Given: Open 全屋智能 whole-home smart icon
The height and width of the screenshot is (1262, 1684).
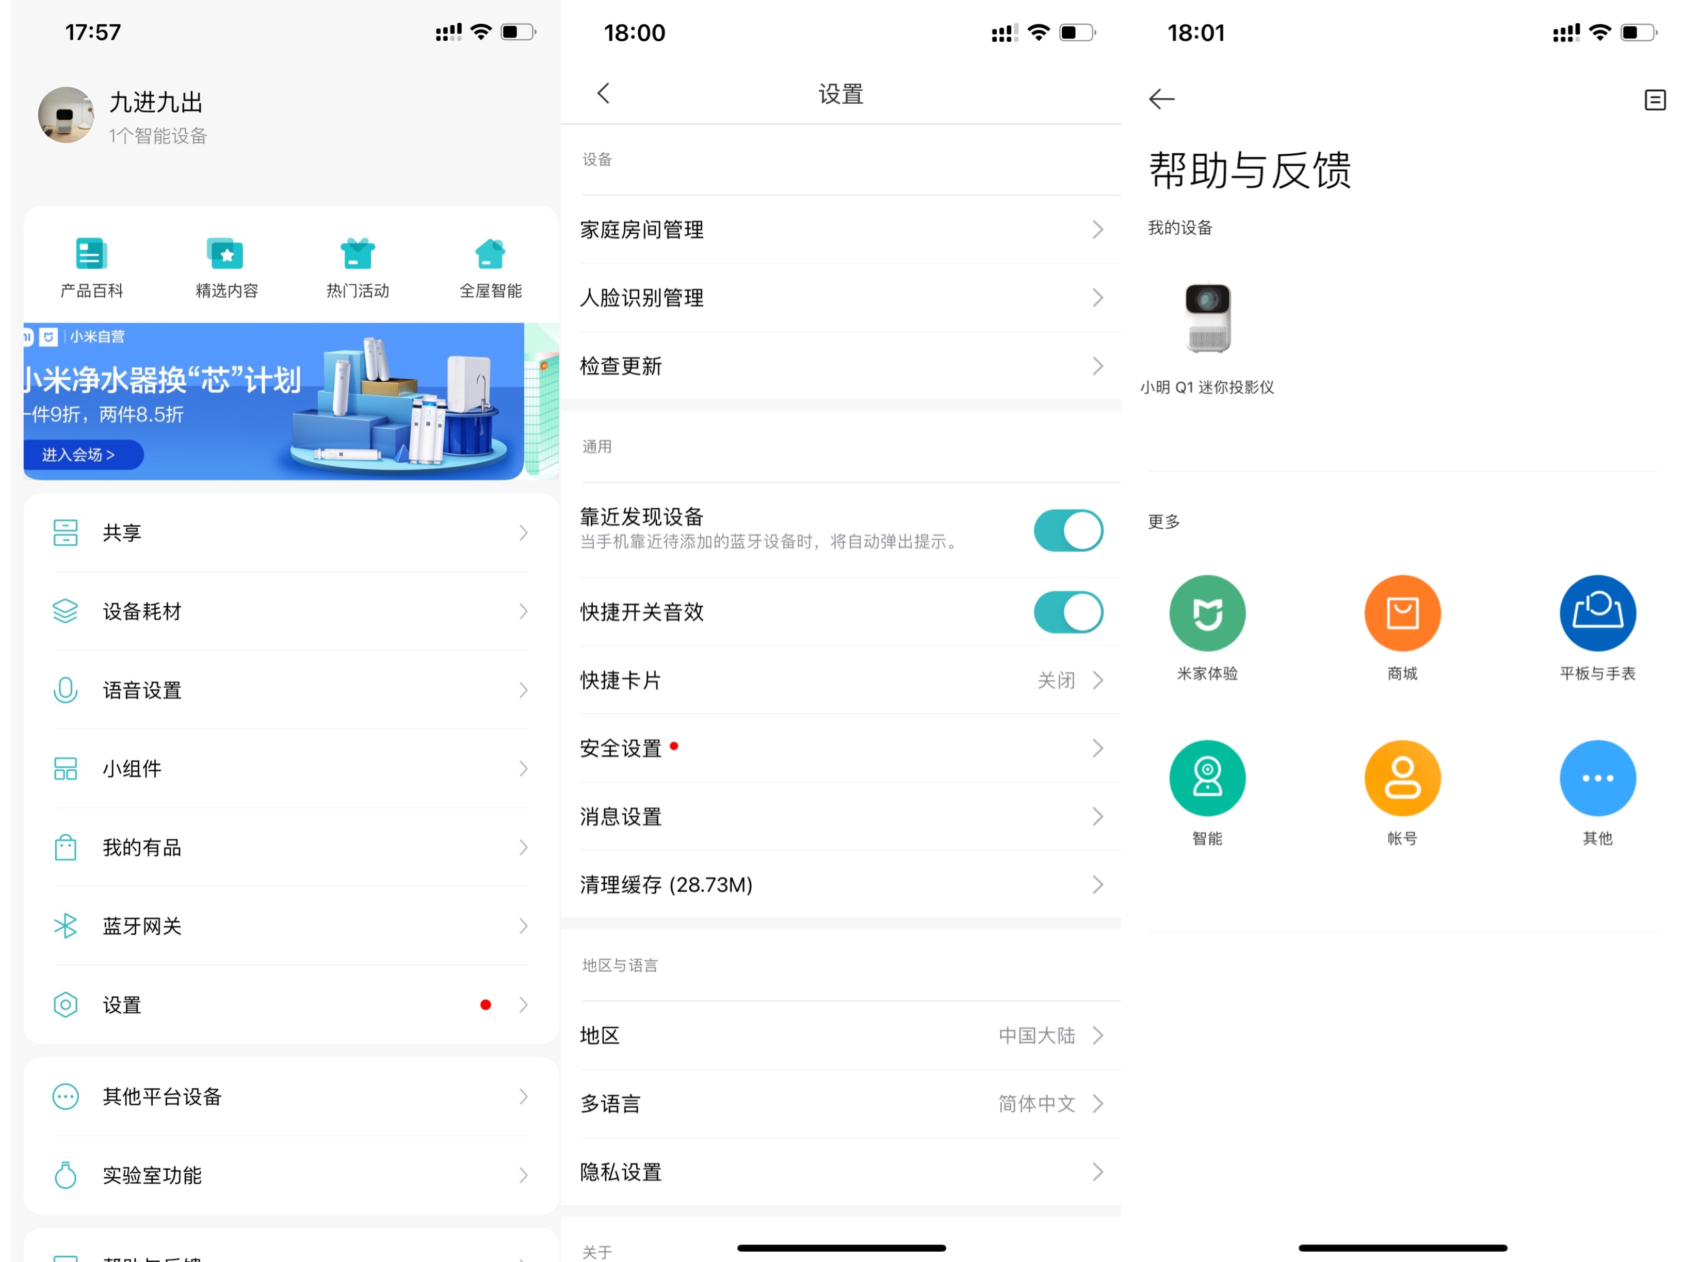Looking at the screenshot, I should 490,254.
